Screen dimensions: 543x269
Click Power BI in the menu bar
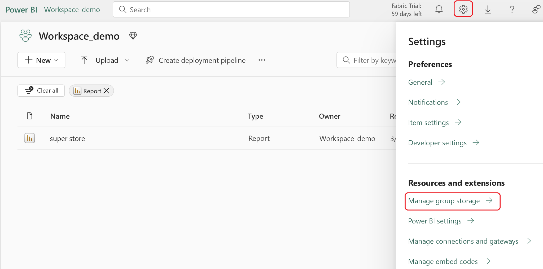pos(21,10)
